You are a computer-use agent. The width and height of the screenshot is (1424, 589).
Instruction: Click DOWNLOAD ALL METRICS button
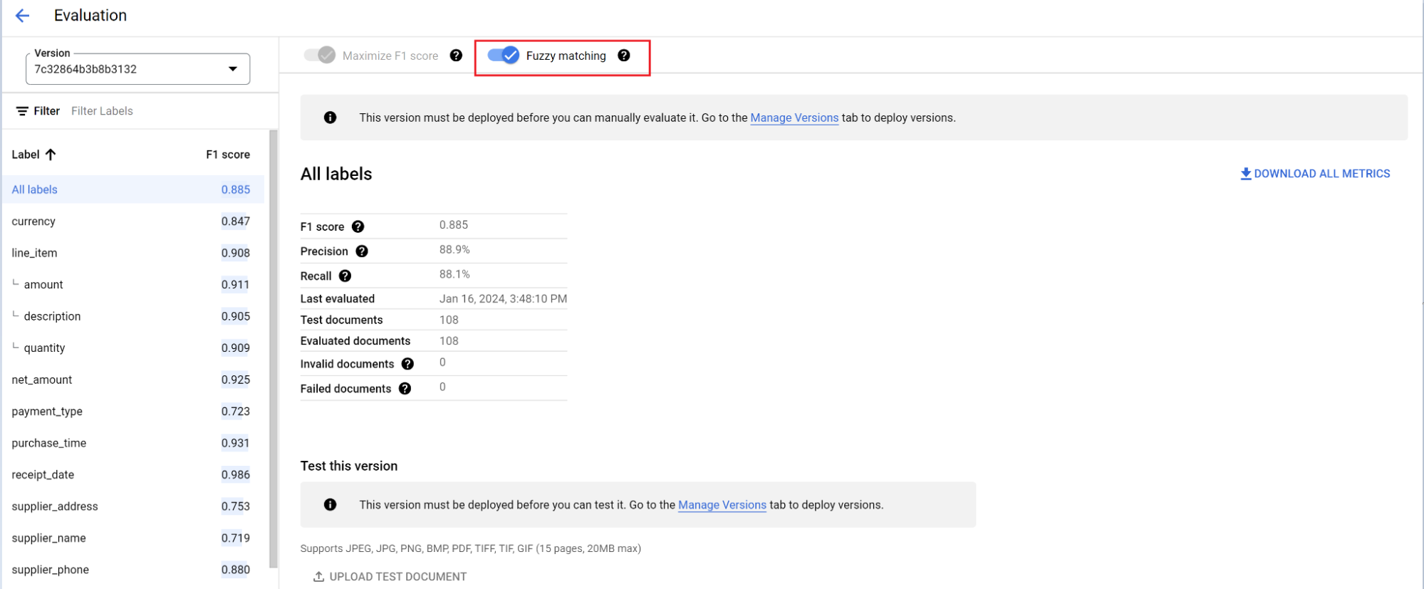pos(1315,174)
